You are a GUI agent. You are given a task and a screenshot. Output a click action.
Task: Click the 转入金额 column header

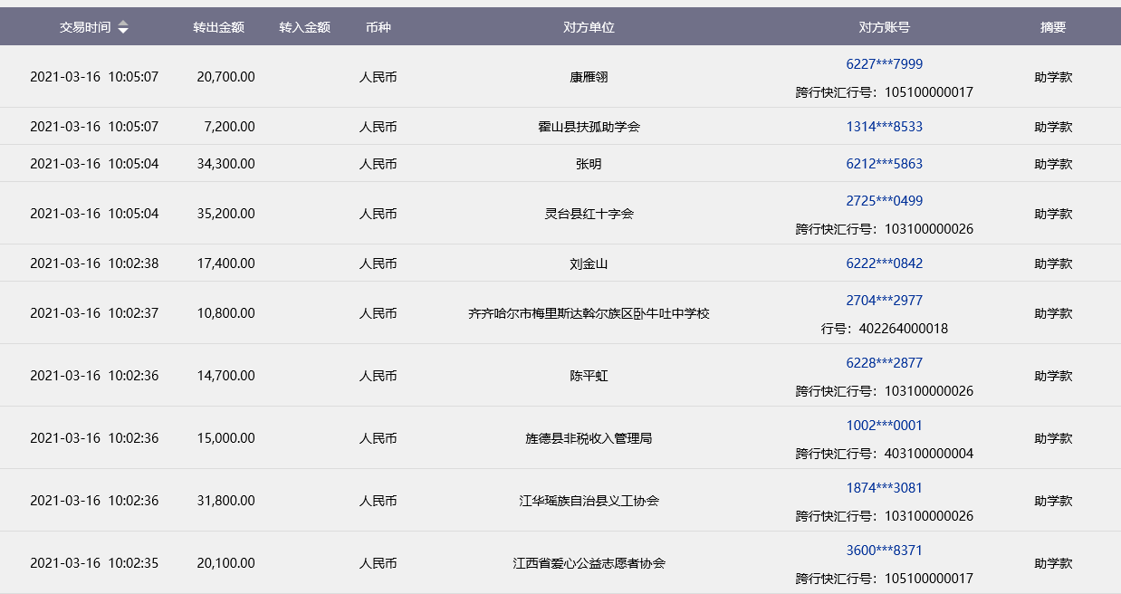pos(304,27)
